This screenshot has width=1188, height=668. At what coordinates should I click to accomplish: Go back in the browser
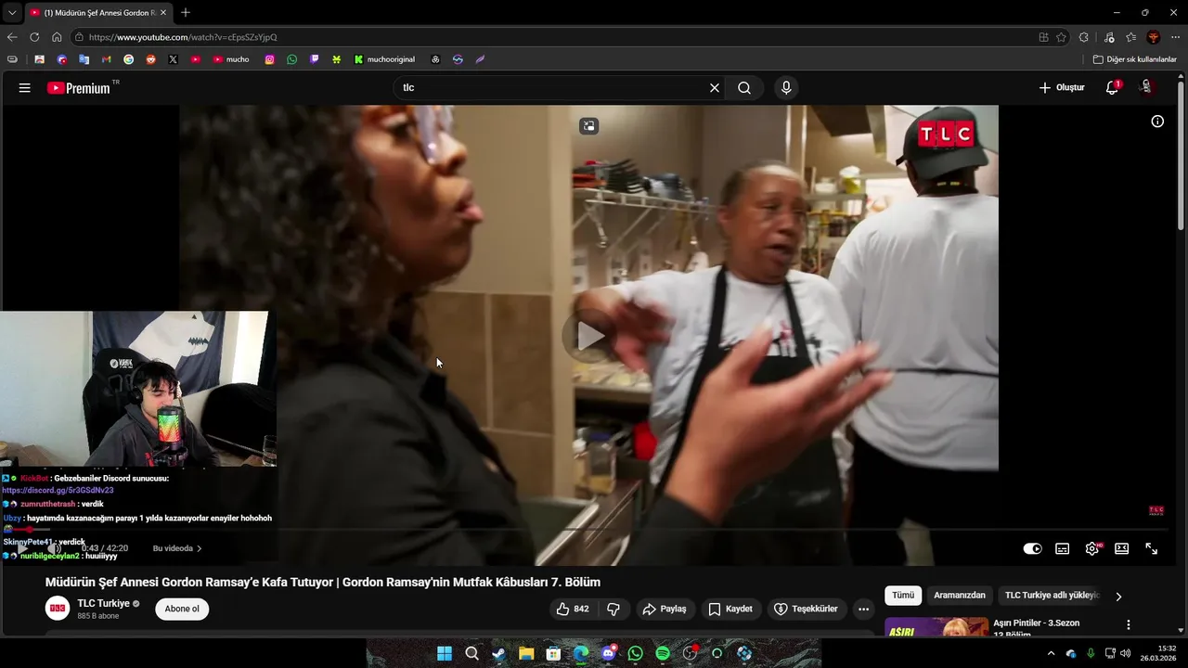12,37
